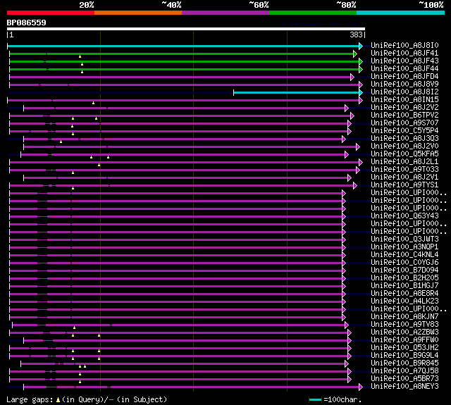Viewport: 451px width, 405px height.
Task: Click the UniRef100_A8J2V1 label
Action: 404,177
